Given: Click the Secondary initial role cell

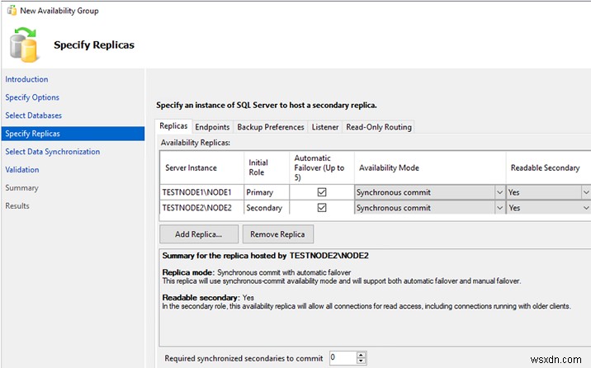Looking at the screenshot, I should tap(267, 208).
